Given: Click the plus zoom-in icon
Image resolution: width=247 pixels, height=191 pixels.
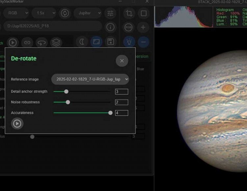Looking at the screenshot, I should (143, 27).
